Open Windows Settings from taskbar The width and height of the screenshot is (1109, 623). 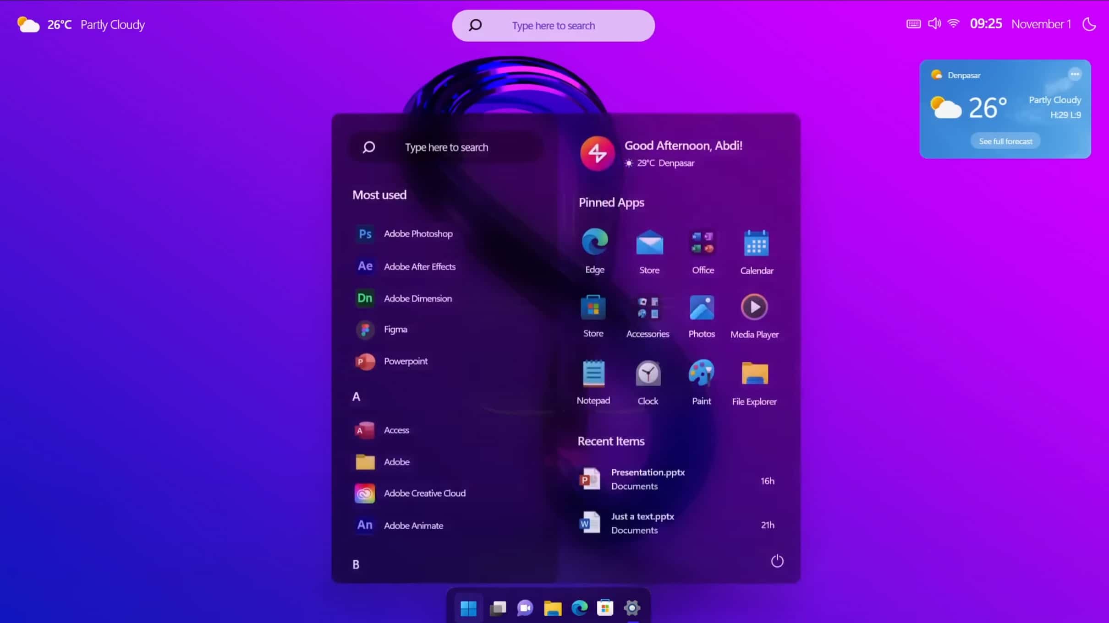[632, 608]
